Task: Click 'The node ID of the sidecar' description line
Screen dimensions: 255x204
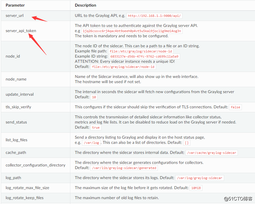Action: [x=137, y=46]
